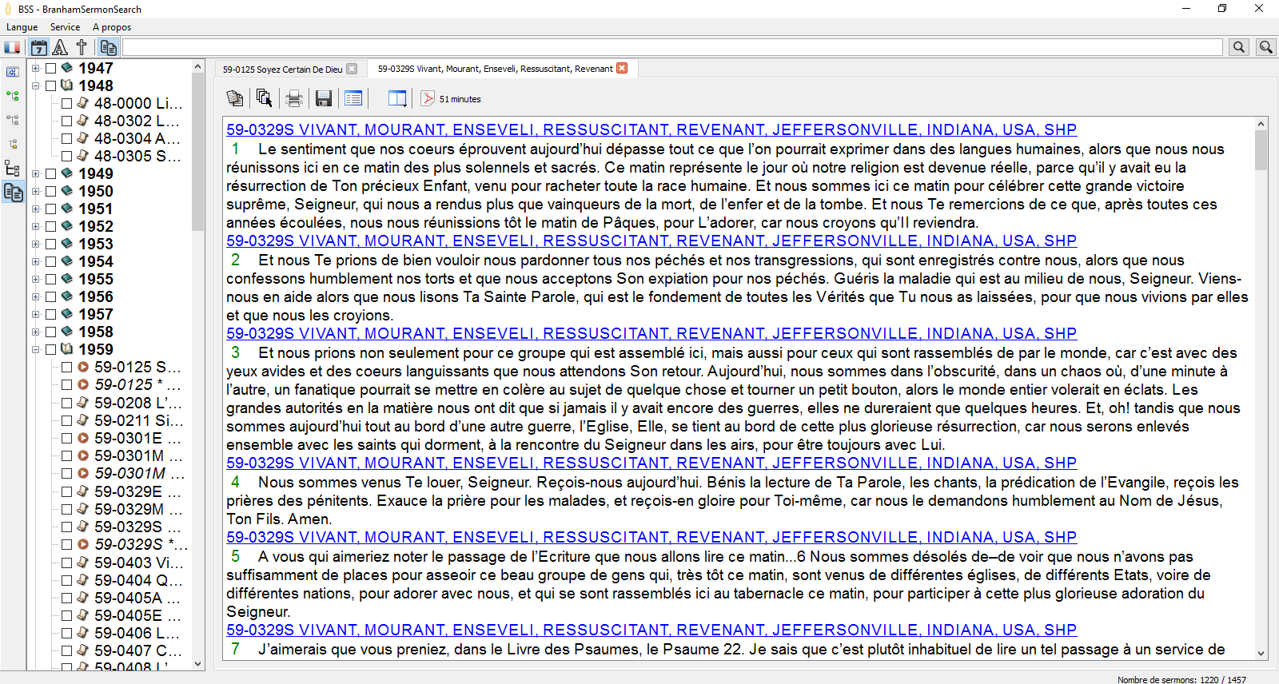Click the copy selection icon with cursor
The image size is (1279, 684).
point(264,98)
